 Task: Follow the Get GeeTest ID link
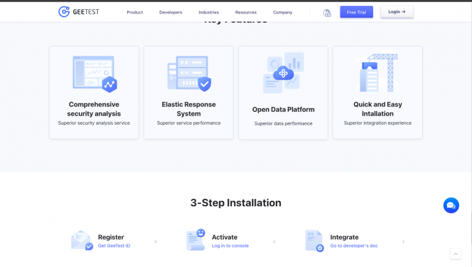(114, 246)
